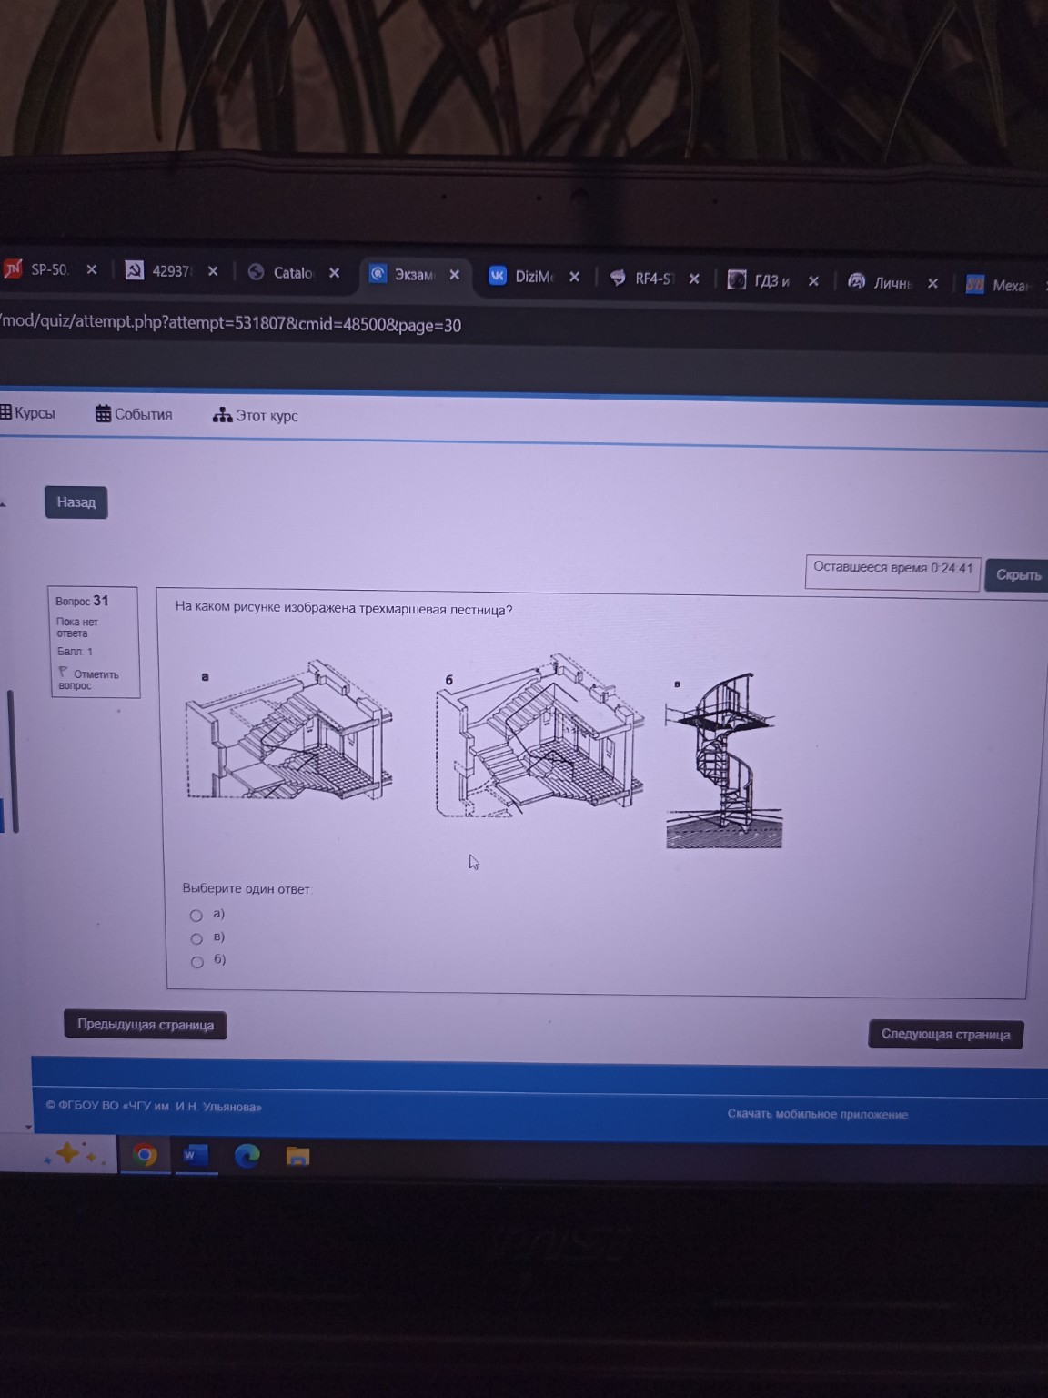The height and width of the screenshot is (1398, 1048).
Task: Hide the timer with Скрыть
Action: pos(1017,574)
